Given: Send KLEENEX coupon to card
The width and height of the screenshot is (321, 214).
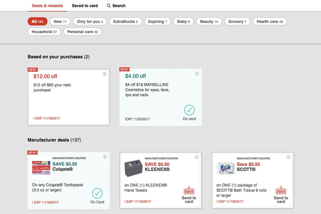Looking at the screenshot, I should [x=189, y=194].
